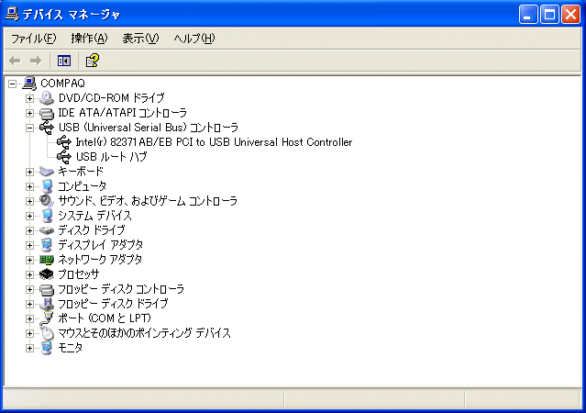Image resolution: width=586 pixels, height=413 pixels.
Task: Click the キーボード device icon
Action: 47,172
